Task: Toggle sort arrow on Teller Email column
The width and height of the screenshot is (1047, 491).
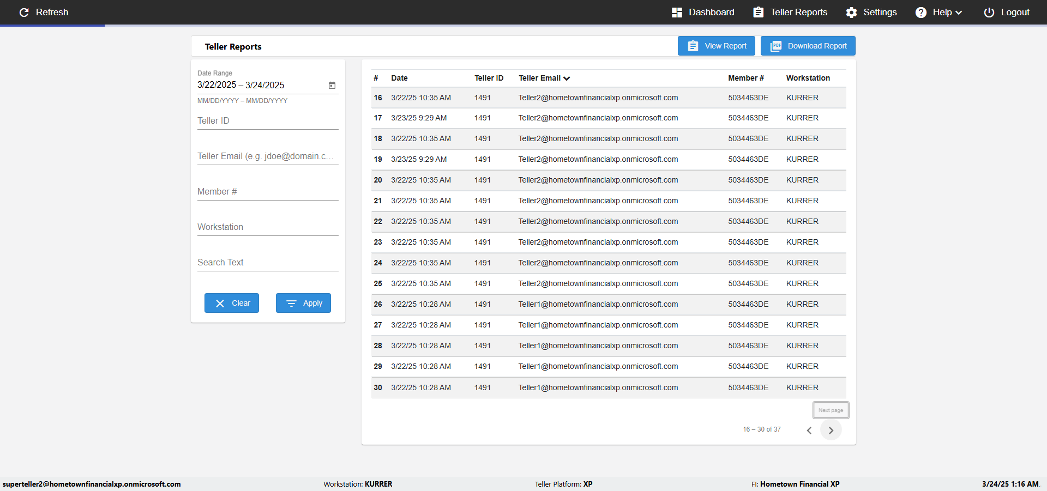Action: [567, 78]
